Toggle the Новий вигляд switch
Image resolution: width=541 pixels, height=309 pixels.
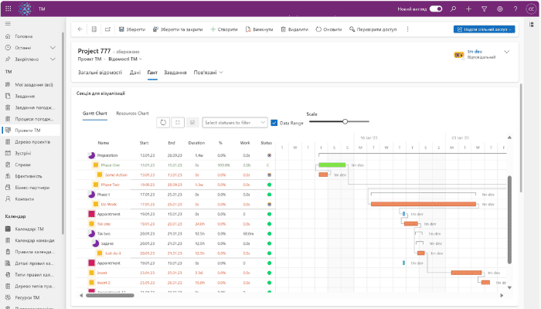[436, 9]
